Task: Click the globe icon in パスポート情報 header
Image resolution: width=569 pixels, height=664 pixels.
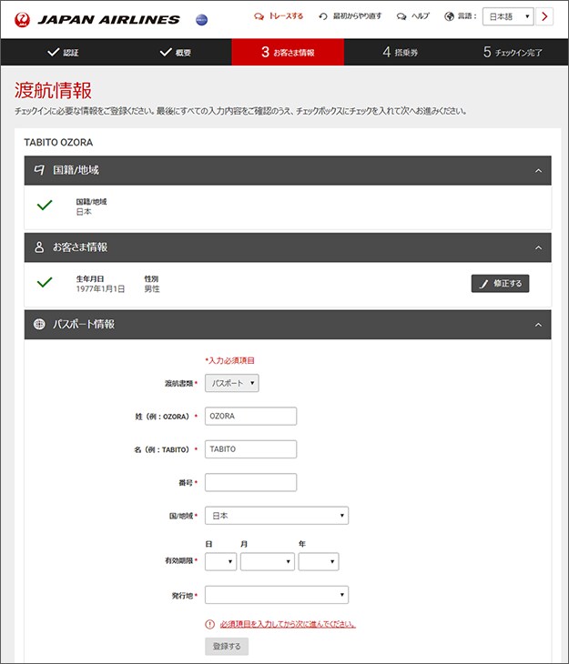Action: (39, 325)
